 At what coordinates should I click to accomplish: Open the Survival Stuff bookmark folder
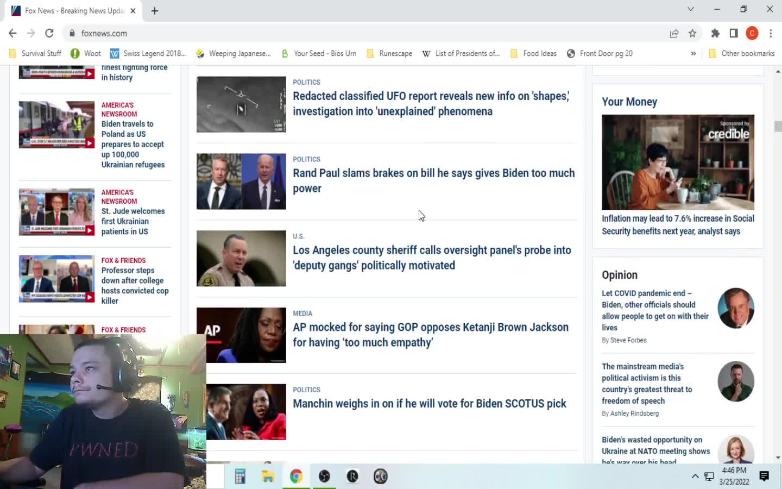(35, 53)
